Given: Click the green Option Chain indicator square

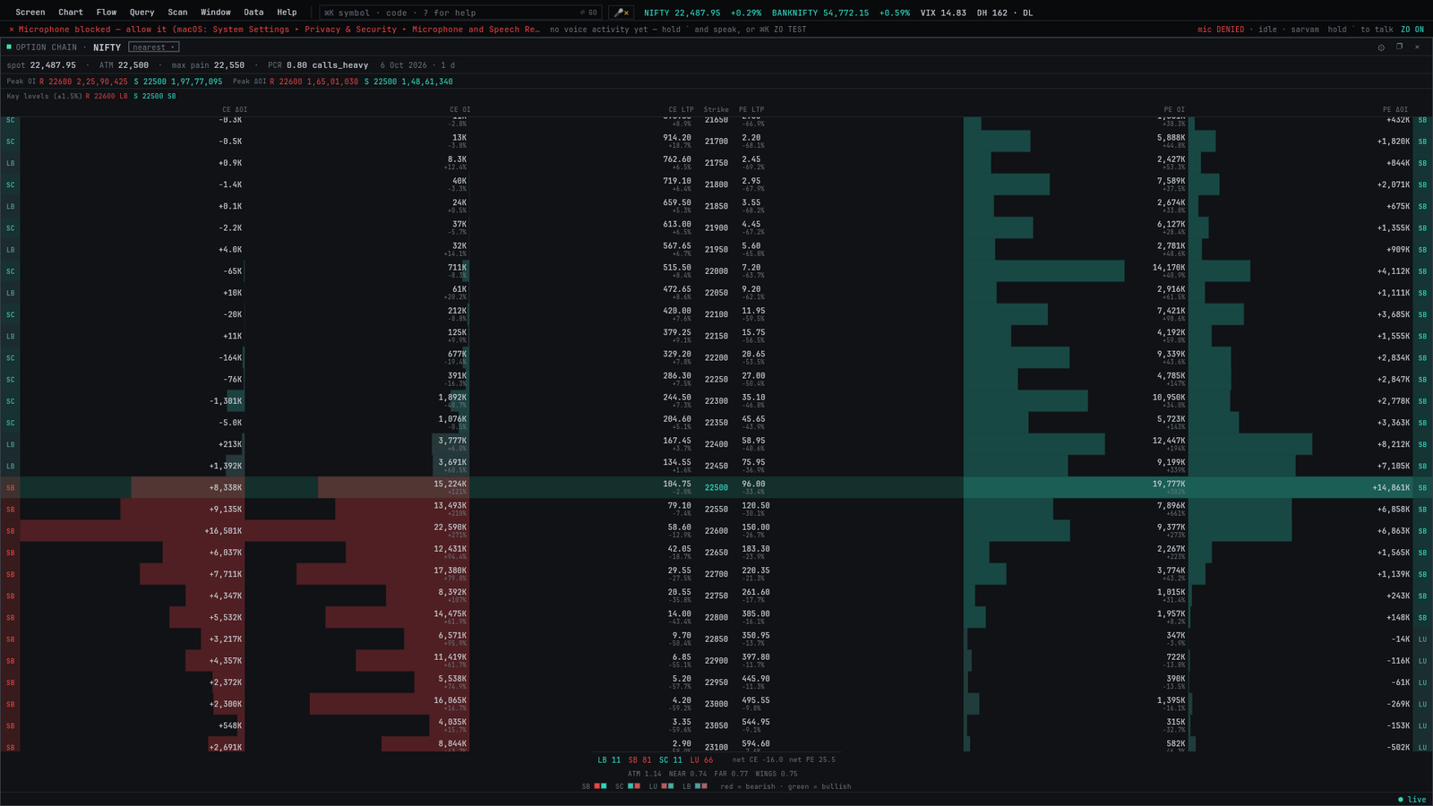Looking at the screenshot, I should (x=9, y=47).
